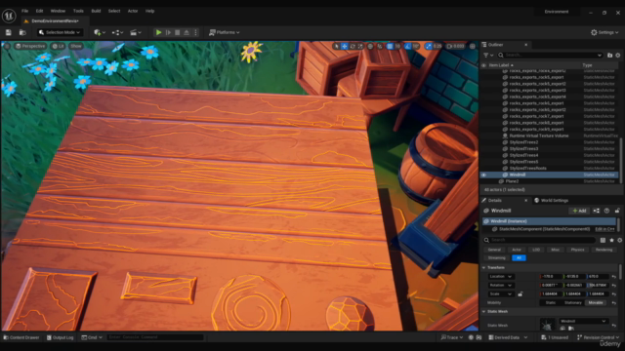Click the Unreal Engine logo
The image size is (625, 351).
pos(9,16)
